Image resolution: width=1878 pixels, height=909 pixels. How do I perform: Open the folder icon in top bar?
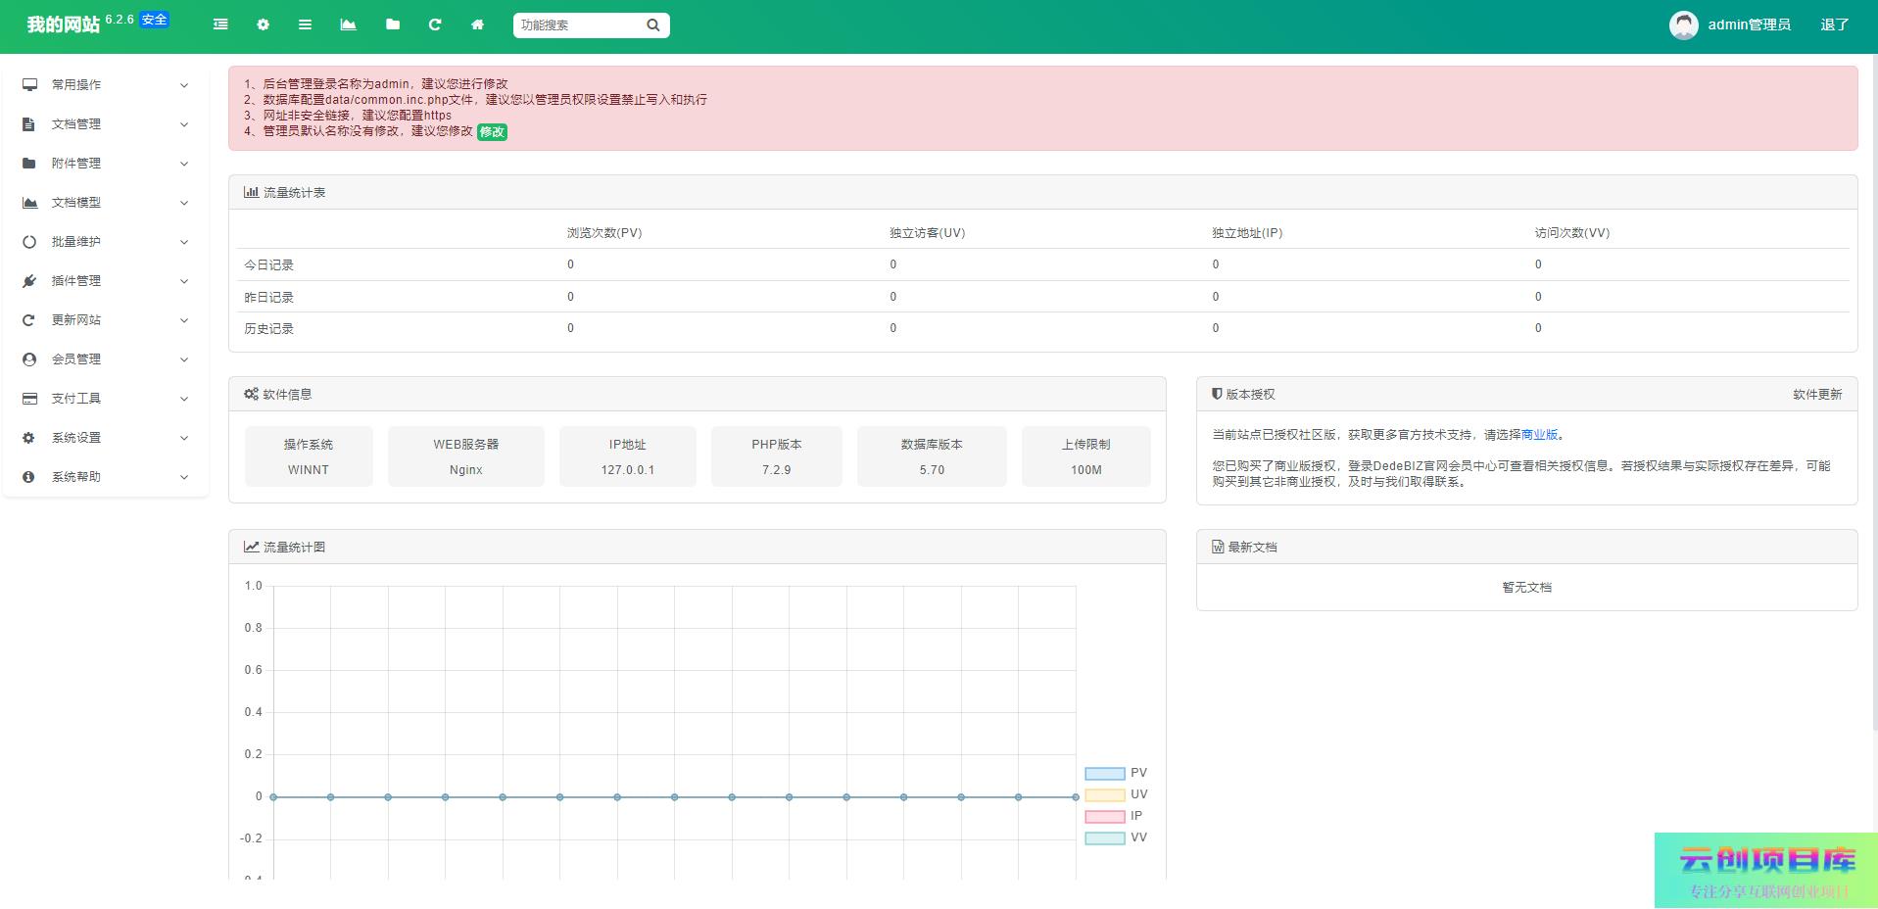coord(393,24)
